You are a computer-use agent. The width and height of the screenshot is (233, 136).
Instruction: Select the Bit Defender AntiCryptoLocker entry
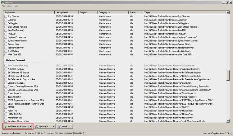[21, 79]
